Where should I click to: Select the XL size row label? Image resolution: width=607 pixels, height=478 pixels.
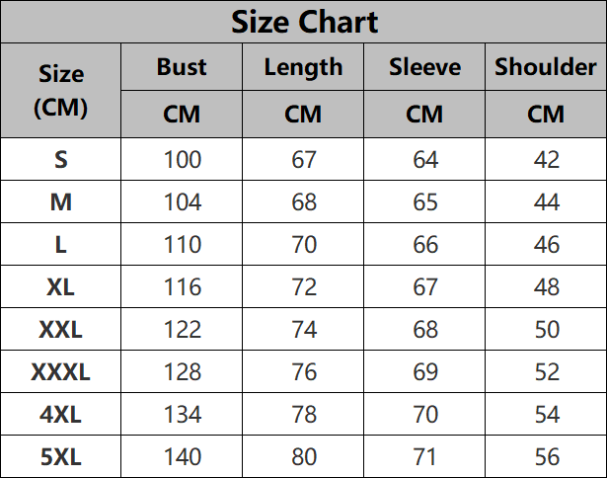point(61,287)
